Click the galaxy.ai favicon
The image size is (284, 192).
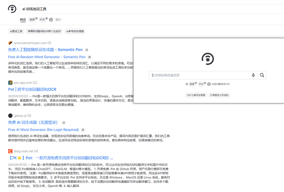10,116
